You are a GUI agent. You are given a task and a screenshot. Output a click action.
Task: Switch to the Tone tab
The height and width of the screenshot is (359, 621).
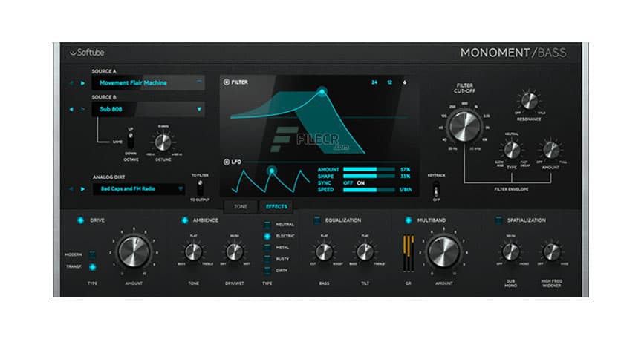(241, 206)
